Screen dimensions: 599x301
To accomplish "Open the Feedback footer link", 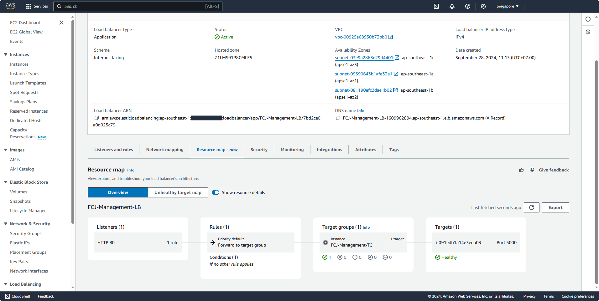I will (x=46, y=296).
